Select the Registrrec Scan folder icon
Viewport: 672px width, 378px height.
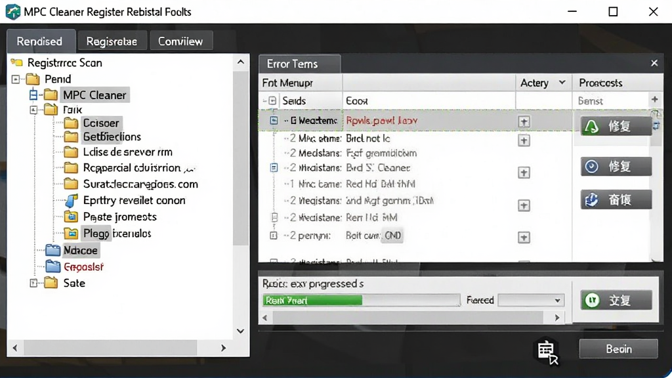click(x=16, y=63)
